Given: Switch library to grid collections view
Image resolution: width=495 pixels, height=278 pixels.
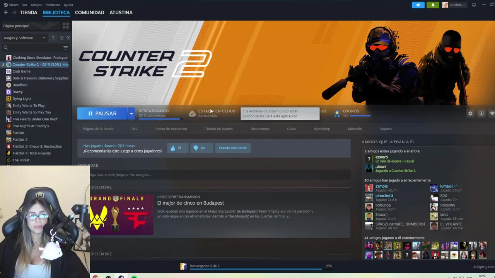Looking at the screenshot, I should point(66,25).
